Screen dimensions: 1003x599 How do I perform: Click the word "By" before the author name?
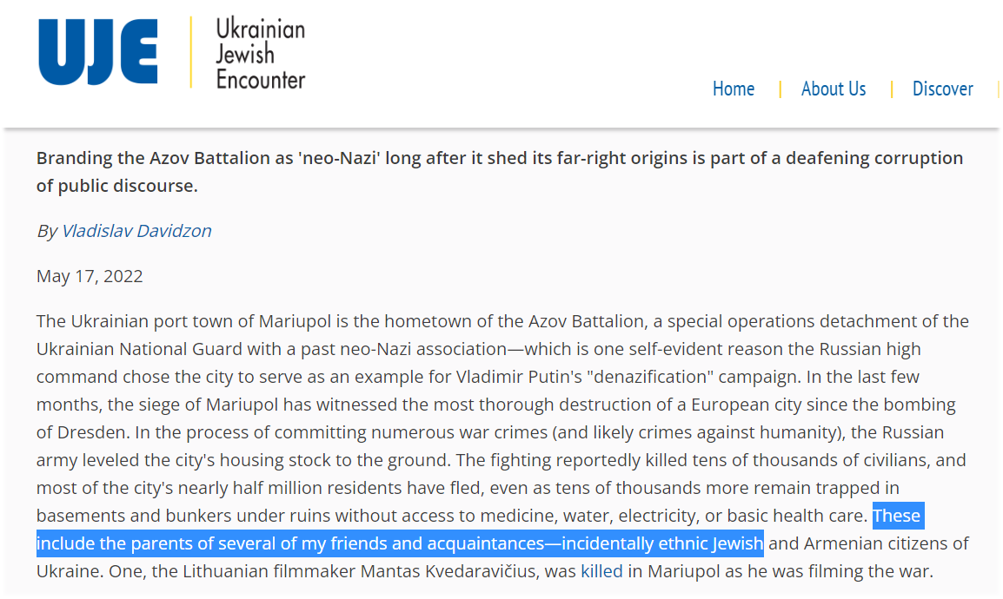point(46,231)
